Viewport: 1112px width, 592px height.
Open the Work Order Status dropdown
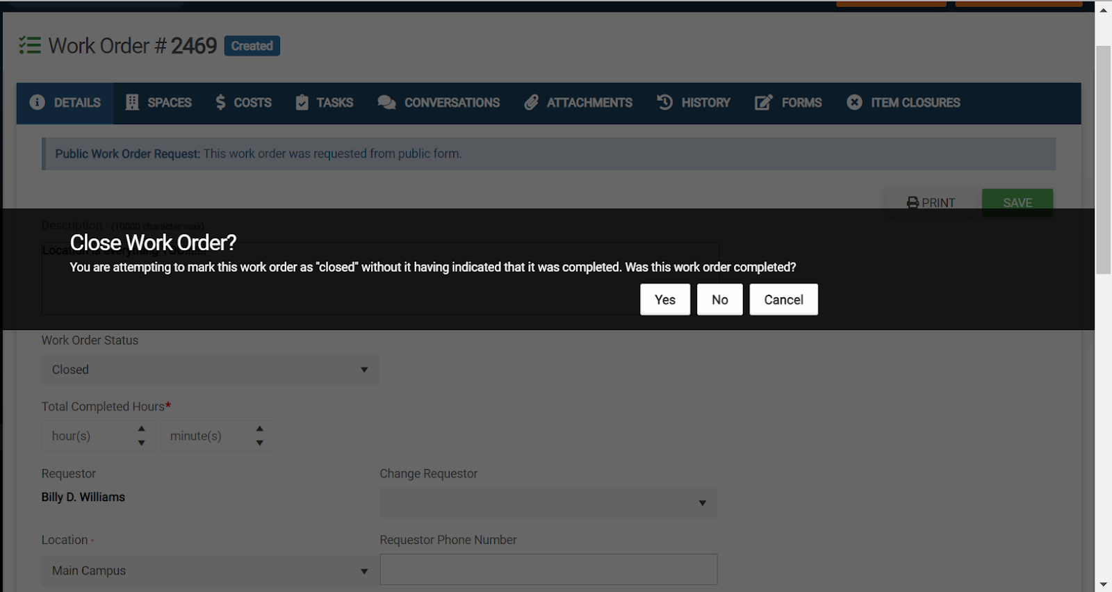point(210,370)
